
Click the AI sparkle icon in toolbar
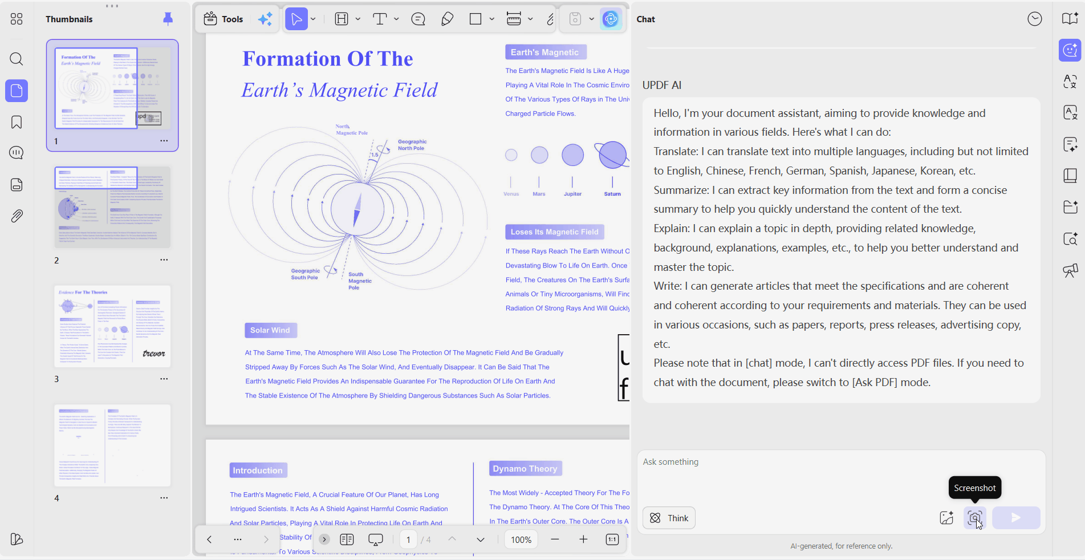point(265,19)
